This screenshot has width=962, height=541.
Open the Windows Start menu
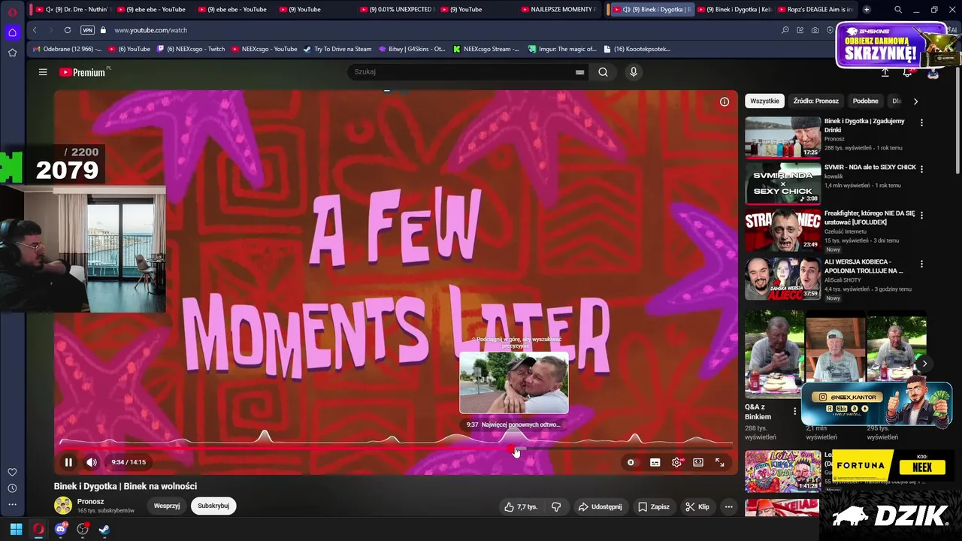tap(16, 529)
